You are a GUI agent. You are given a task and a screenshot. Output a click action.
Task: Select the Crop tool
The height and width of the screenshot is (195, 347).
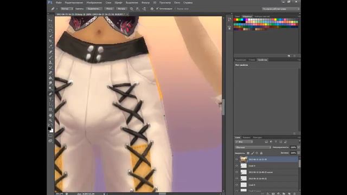click(x=50, y=41)
